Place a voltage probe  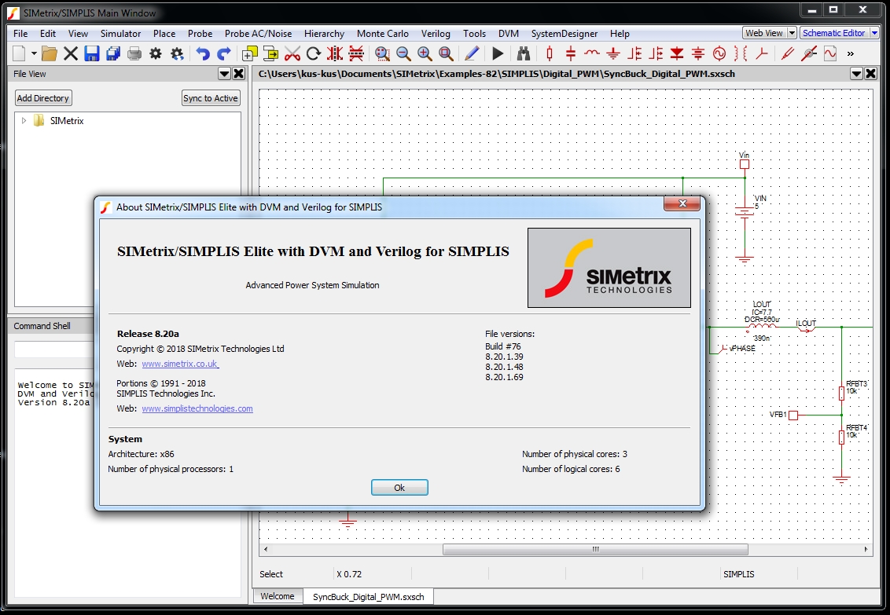(x=787, y=54)
